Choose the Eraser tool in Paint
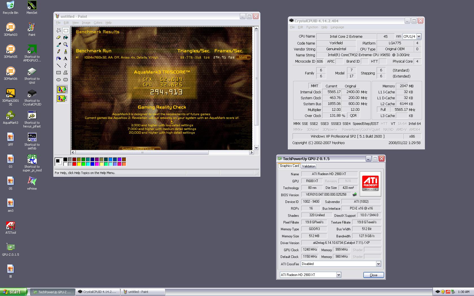Screen dimensions: 474x296 [59, 37]
